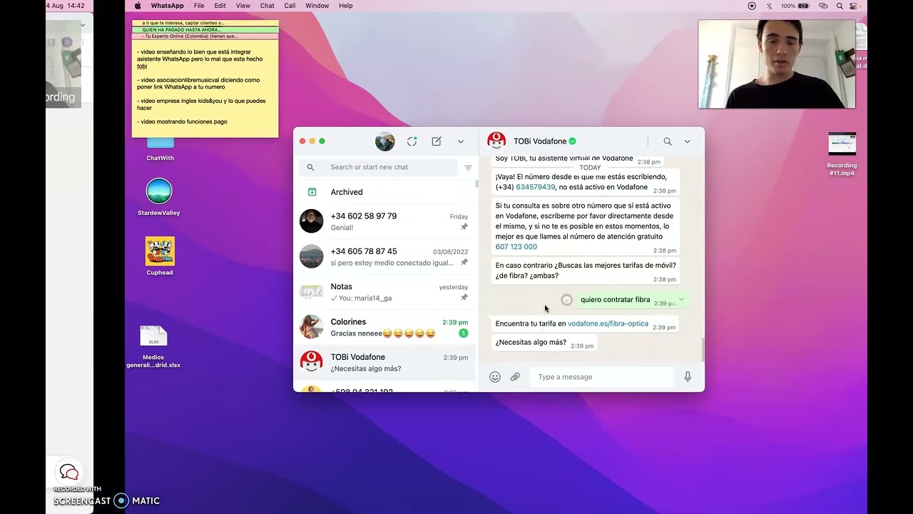The height and width of the screenshot is (514, 913).
Task: Open the Archived chats icon
Action: pos(312,192)
